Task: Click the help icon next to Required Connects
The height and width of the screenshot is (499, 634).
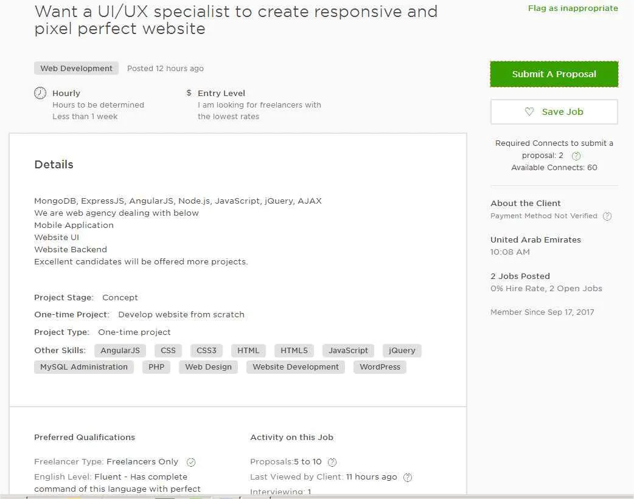Action: pyautogui.click(x=576, y=156)
